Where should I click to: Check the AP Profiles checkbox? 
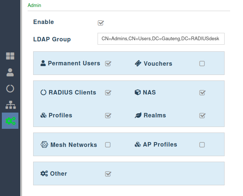point(202,145)
